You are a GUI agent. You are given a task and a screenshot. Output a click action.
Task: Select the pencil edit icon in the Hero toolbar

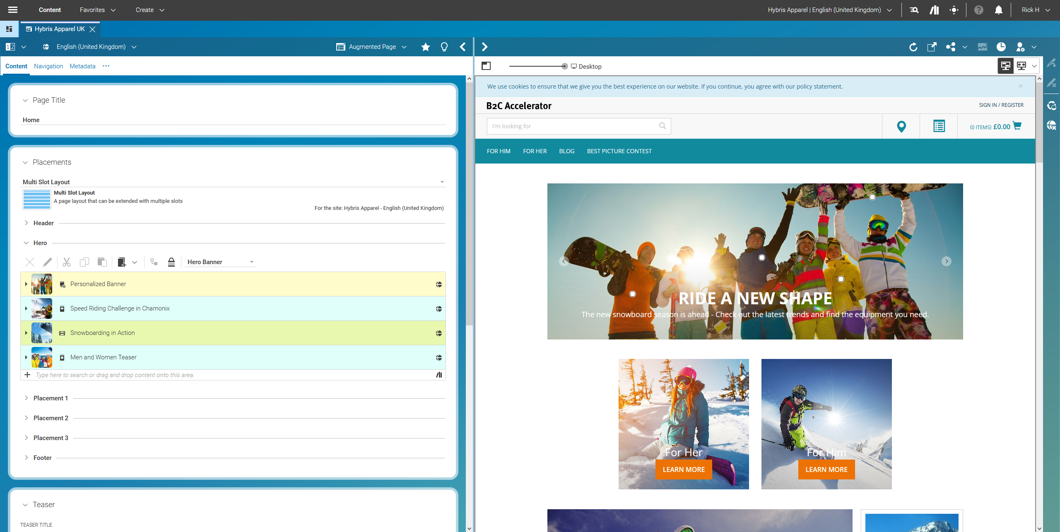click(x=47, y=262)
